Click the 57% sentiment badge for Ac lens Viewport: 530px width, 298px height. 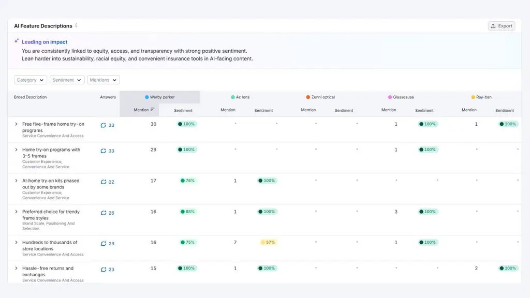[269, 242]
